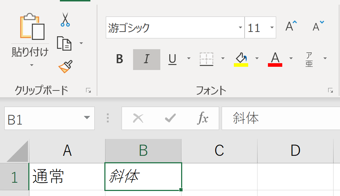
Task: Expand the font name dropdown list
Action: pos(240,28)
